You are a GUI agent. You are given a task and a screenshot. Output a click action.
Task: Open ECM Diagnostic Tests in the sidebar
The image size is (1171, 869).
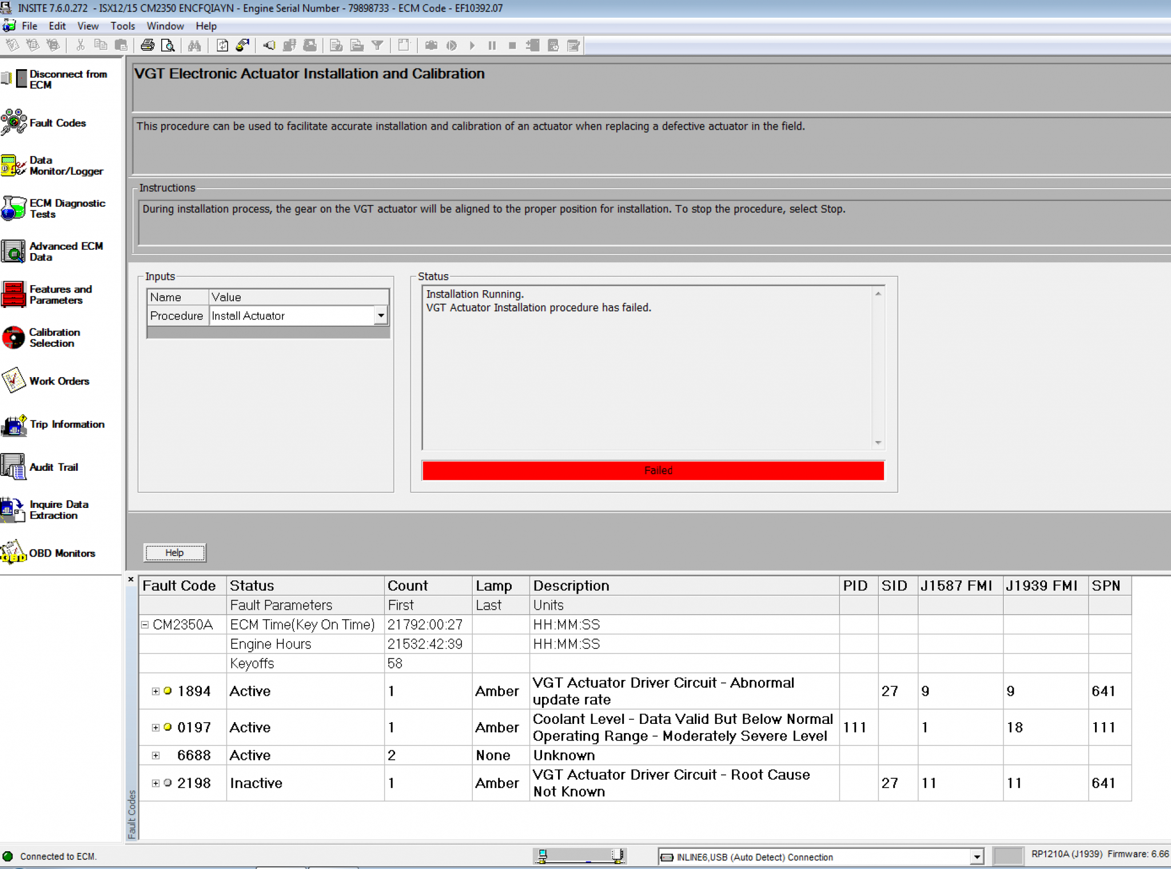[x=54, y=209]
